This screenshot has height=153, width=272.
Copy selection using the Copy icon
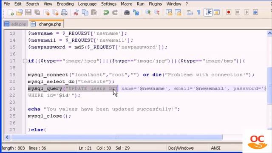pyautogui.click(x=85, y=12)
